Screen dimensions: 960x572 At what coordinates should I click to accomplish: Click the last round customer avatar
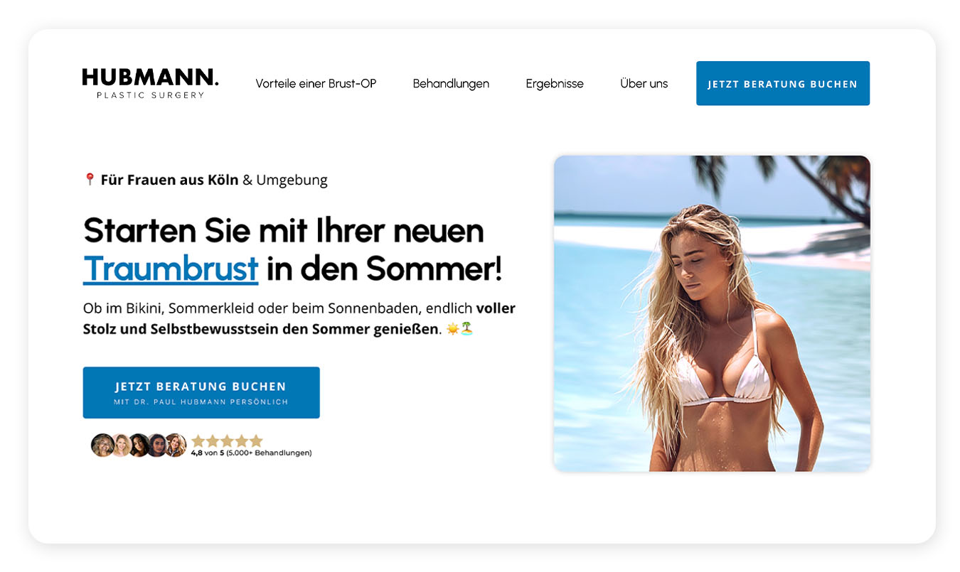point(176,446)
